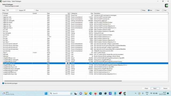171x96 pixels.
Task: Select the libgccpp1 package row
Action: tap(85, 56)
